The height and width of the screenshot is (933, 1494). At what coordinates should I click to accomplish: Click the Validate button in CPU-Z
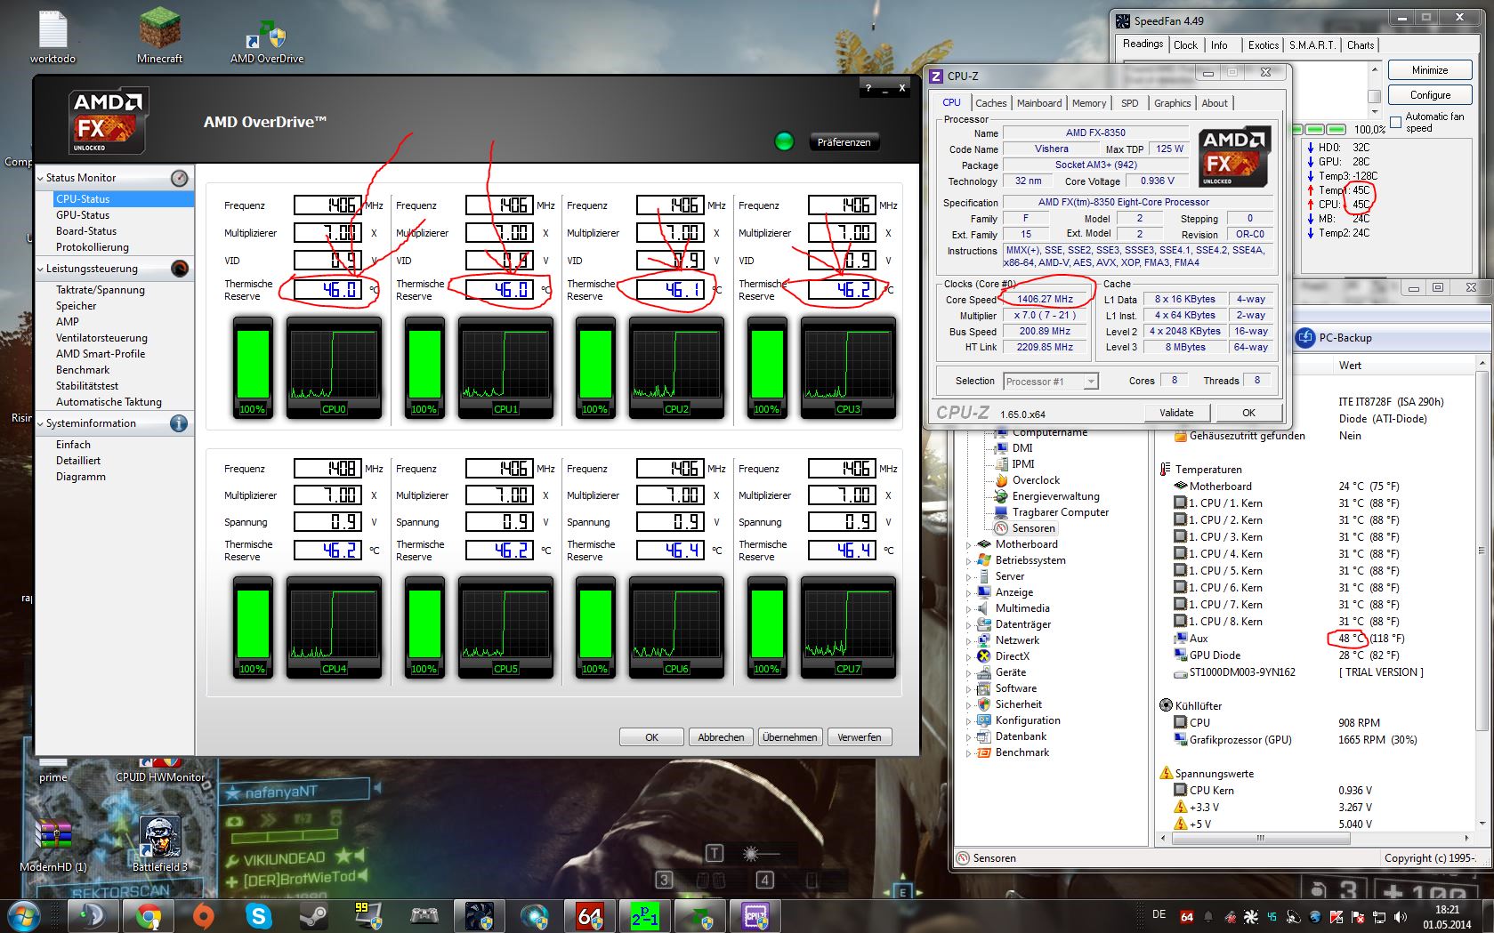[1176, 413]
